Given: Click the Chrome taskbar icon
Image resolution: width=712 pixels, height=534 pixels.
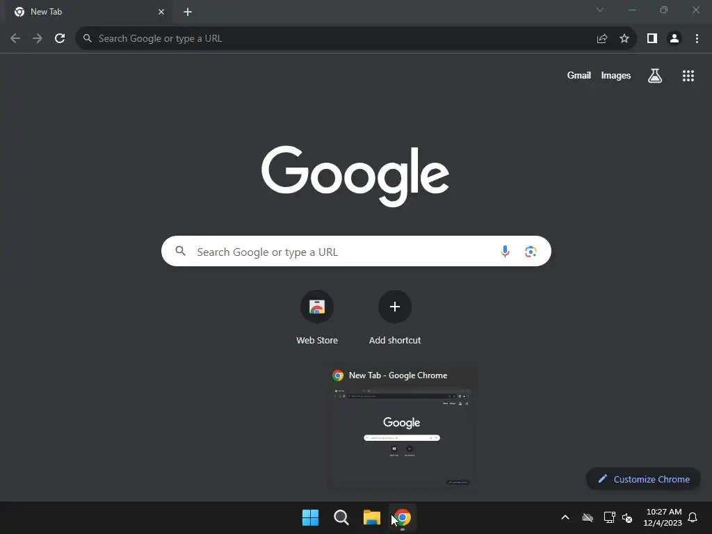Looking at the screenshot, I should [403, 517].
